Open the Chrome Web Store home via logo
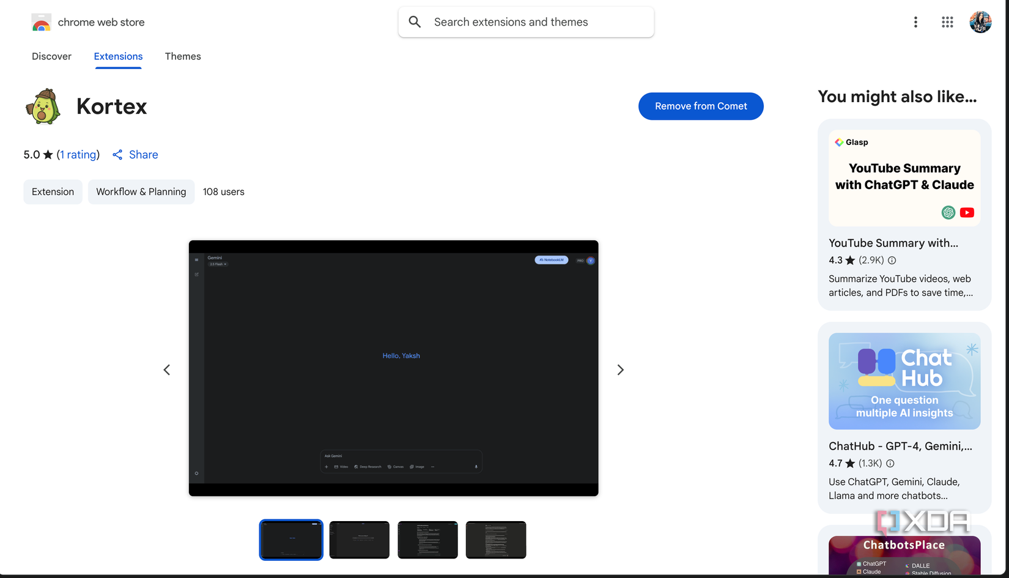The image size is (1009, 578). (87, 22)
